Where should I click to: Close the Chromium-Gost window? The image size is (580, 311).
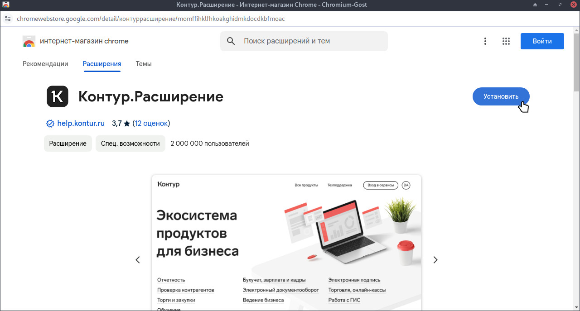tap(573, 5)
